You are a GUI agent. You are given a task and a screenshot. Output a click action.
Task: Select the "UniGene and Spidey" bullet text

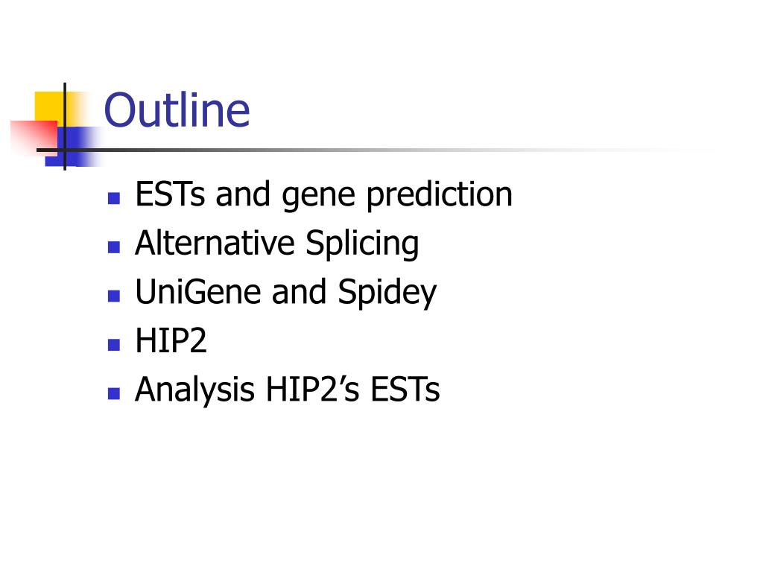click(x=285, y=293)
